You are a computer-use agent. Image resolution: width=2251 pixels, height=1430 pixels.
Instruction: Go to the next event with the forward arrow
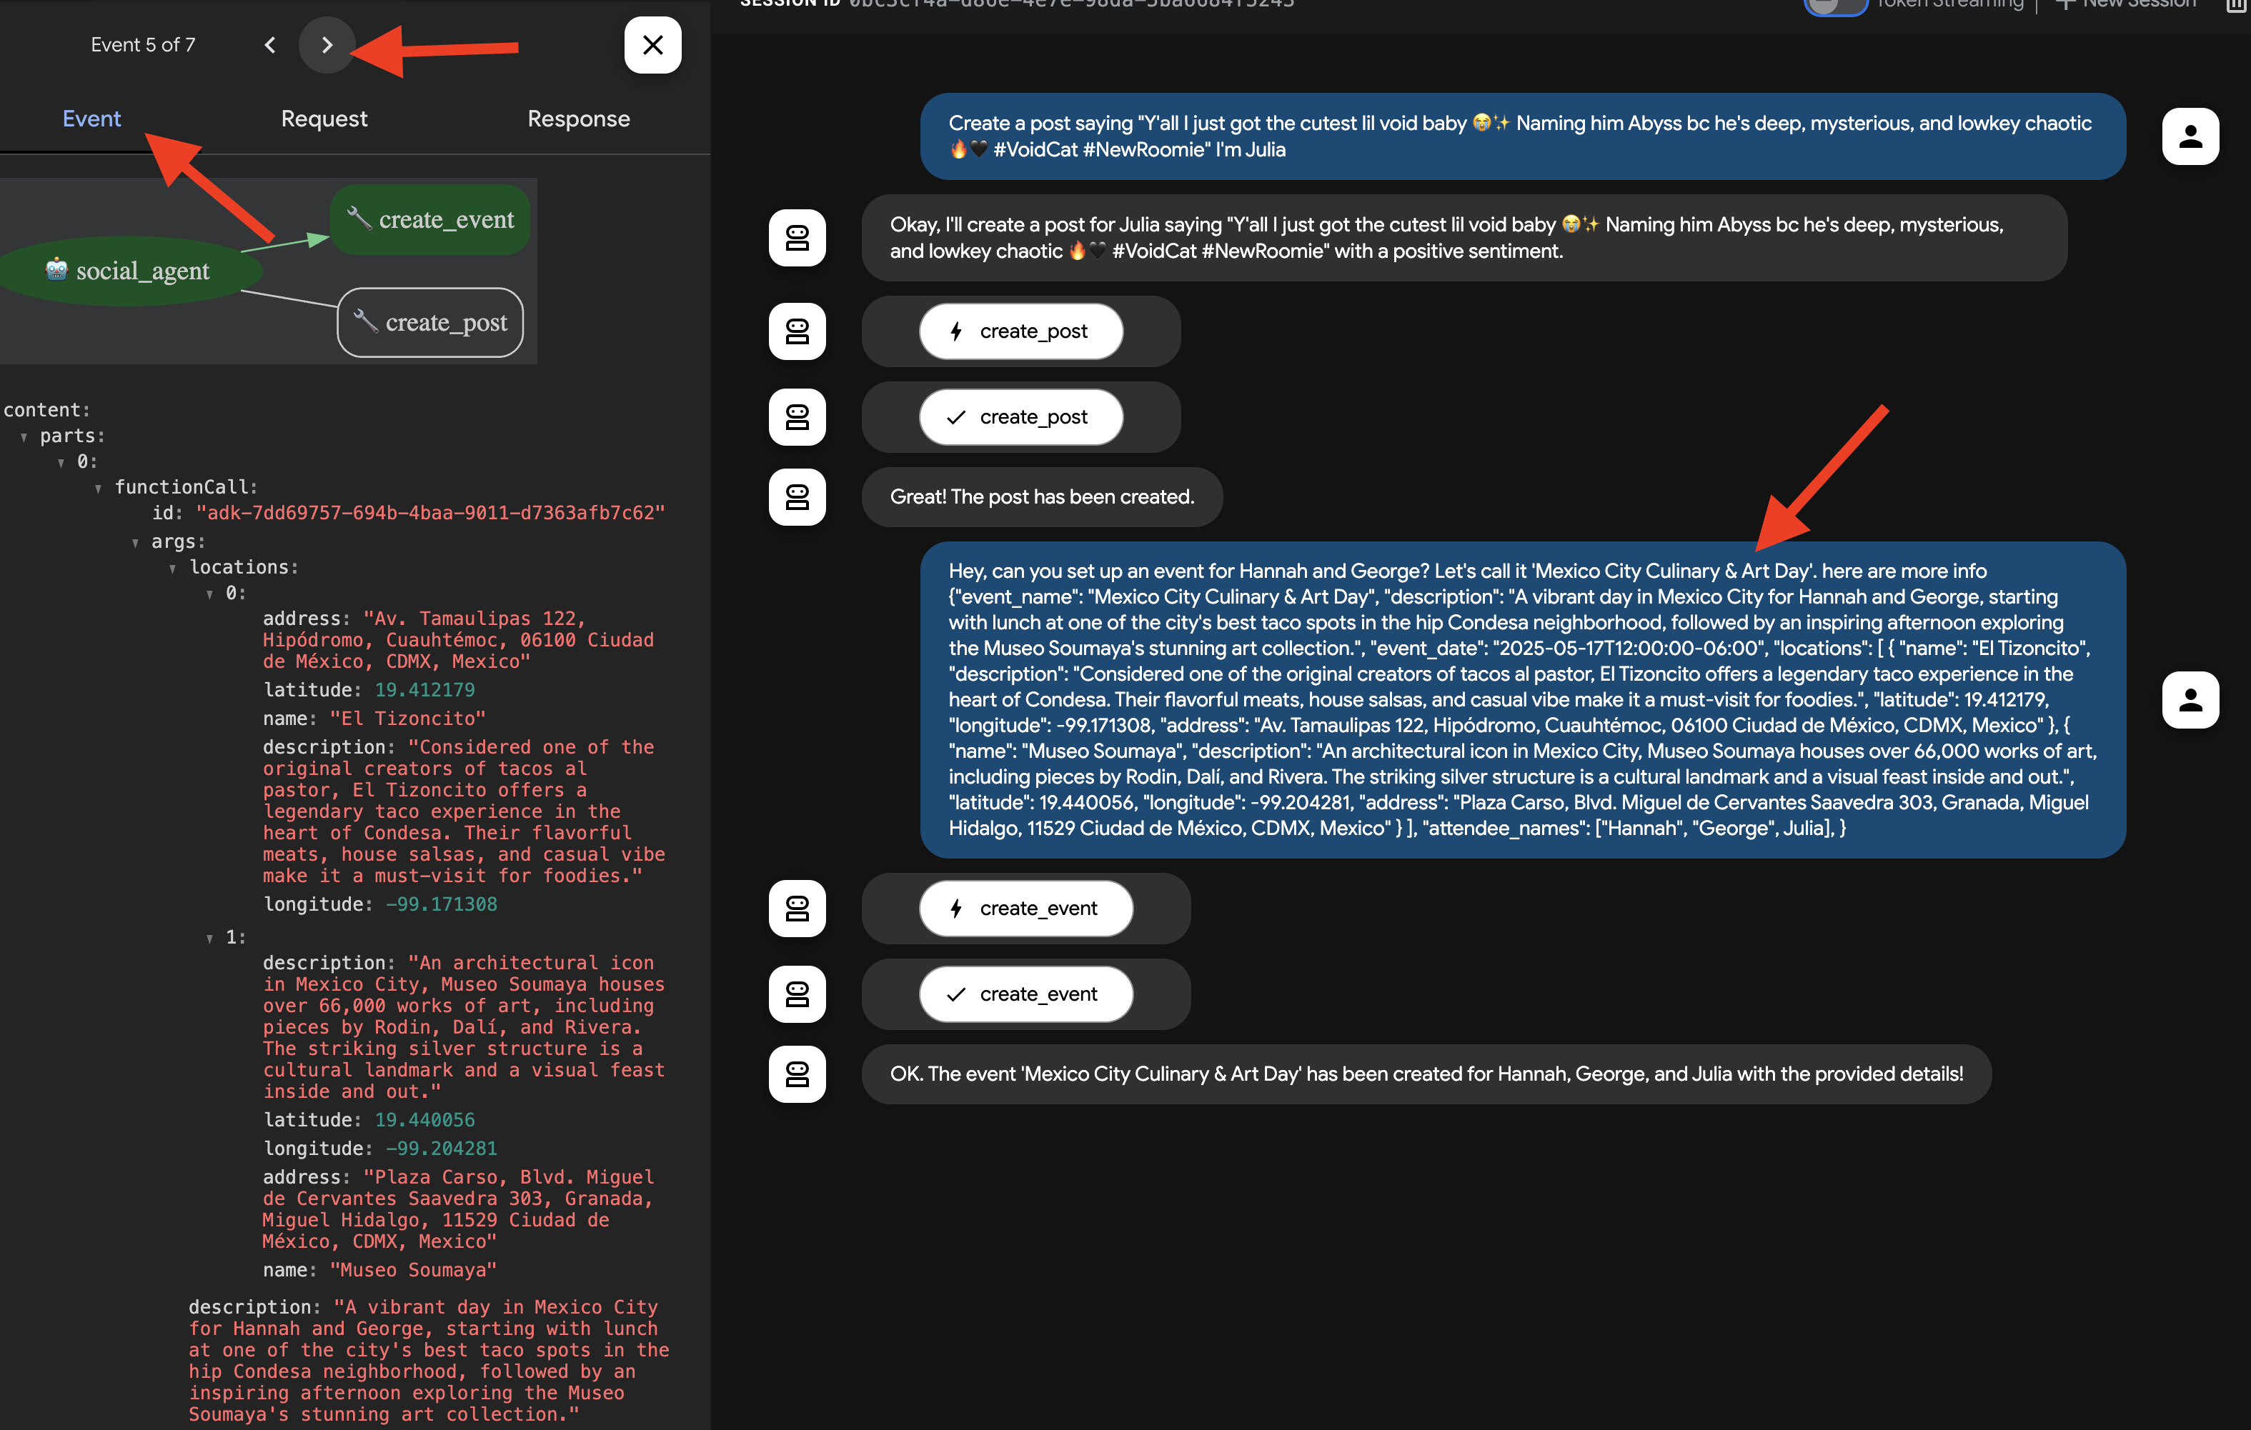(327, 45)
